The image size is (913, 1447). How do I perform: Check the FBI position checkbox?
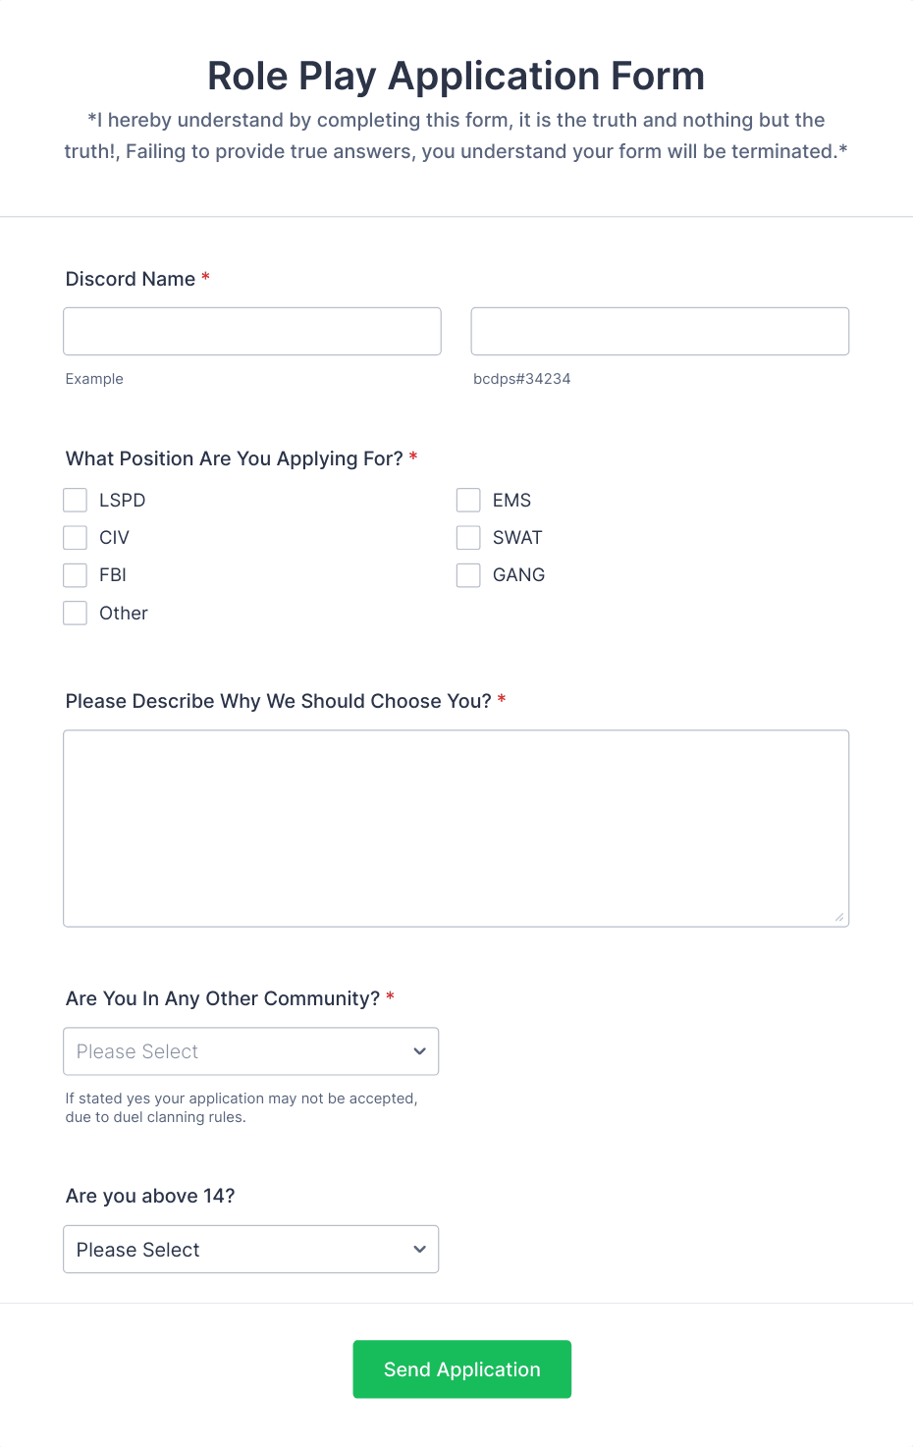76,575
